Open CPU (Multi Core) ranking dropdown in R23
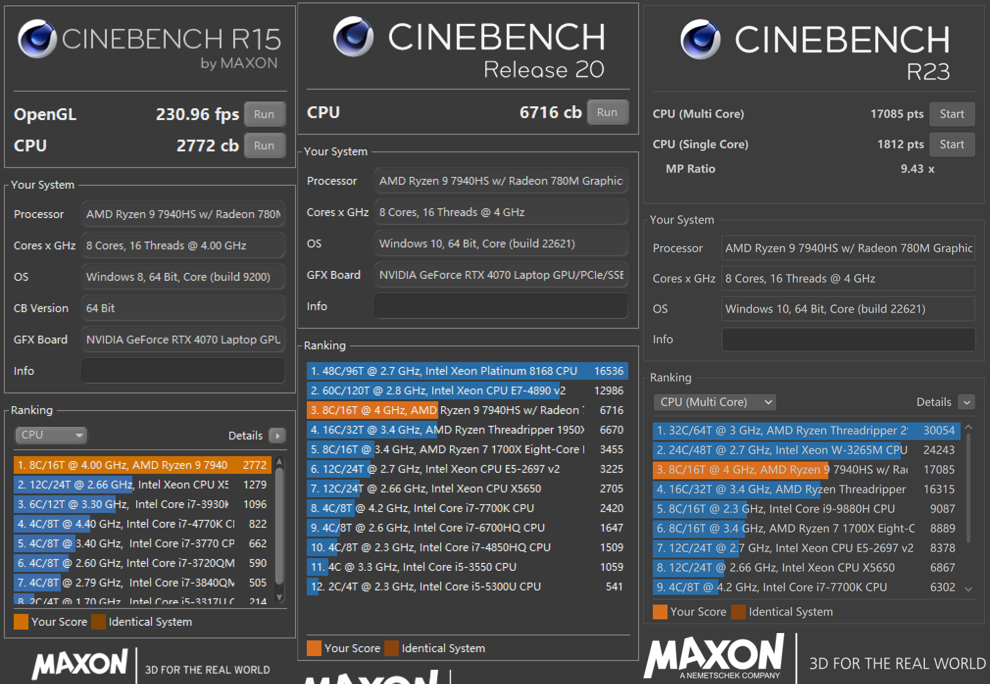This screenshot has height=684, width=990. coord(715,402)
